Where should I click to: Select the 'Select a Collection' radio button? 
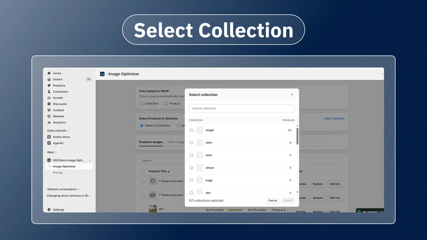141,126
